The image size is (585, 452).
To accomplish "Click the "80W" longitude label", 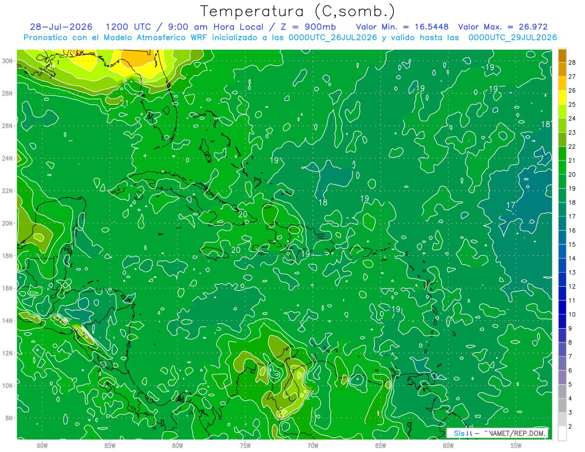I will [177, 446].
